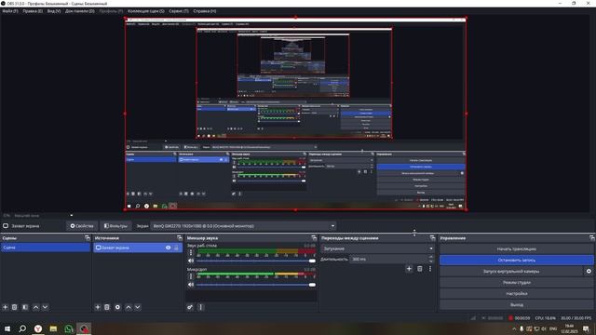Remove the selected scene with trash icon
This screenshot has height=335, width=596.
15,307
